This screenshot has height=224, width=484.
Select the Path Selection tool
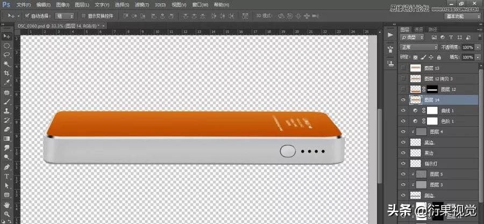click(x=7, y=186)
